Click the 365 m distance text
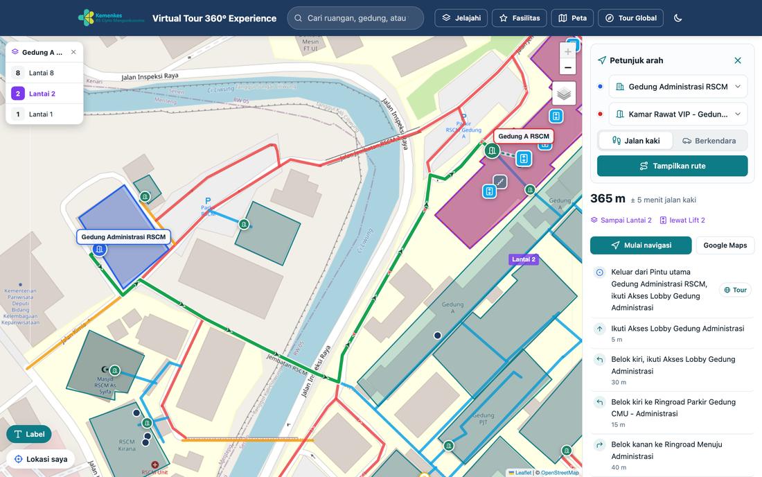Image resolution: width=762 pixels, height=477 pixels. coord(608,198)
